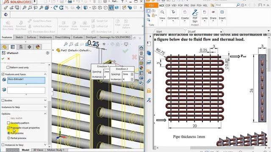271x152 pixels.
Task: Switch to the PropertyManager tab icon
Action: (x=13, y=47)
